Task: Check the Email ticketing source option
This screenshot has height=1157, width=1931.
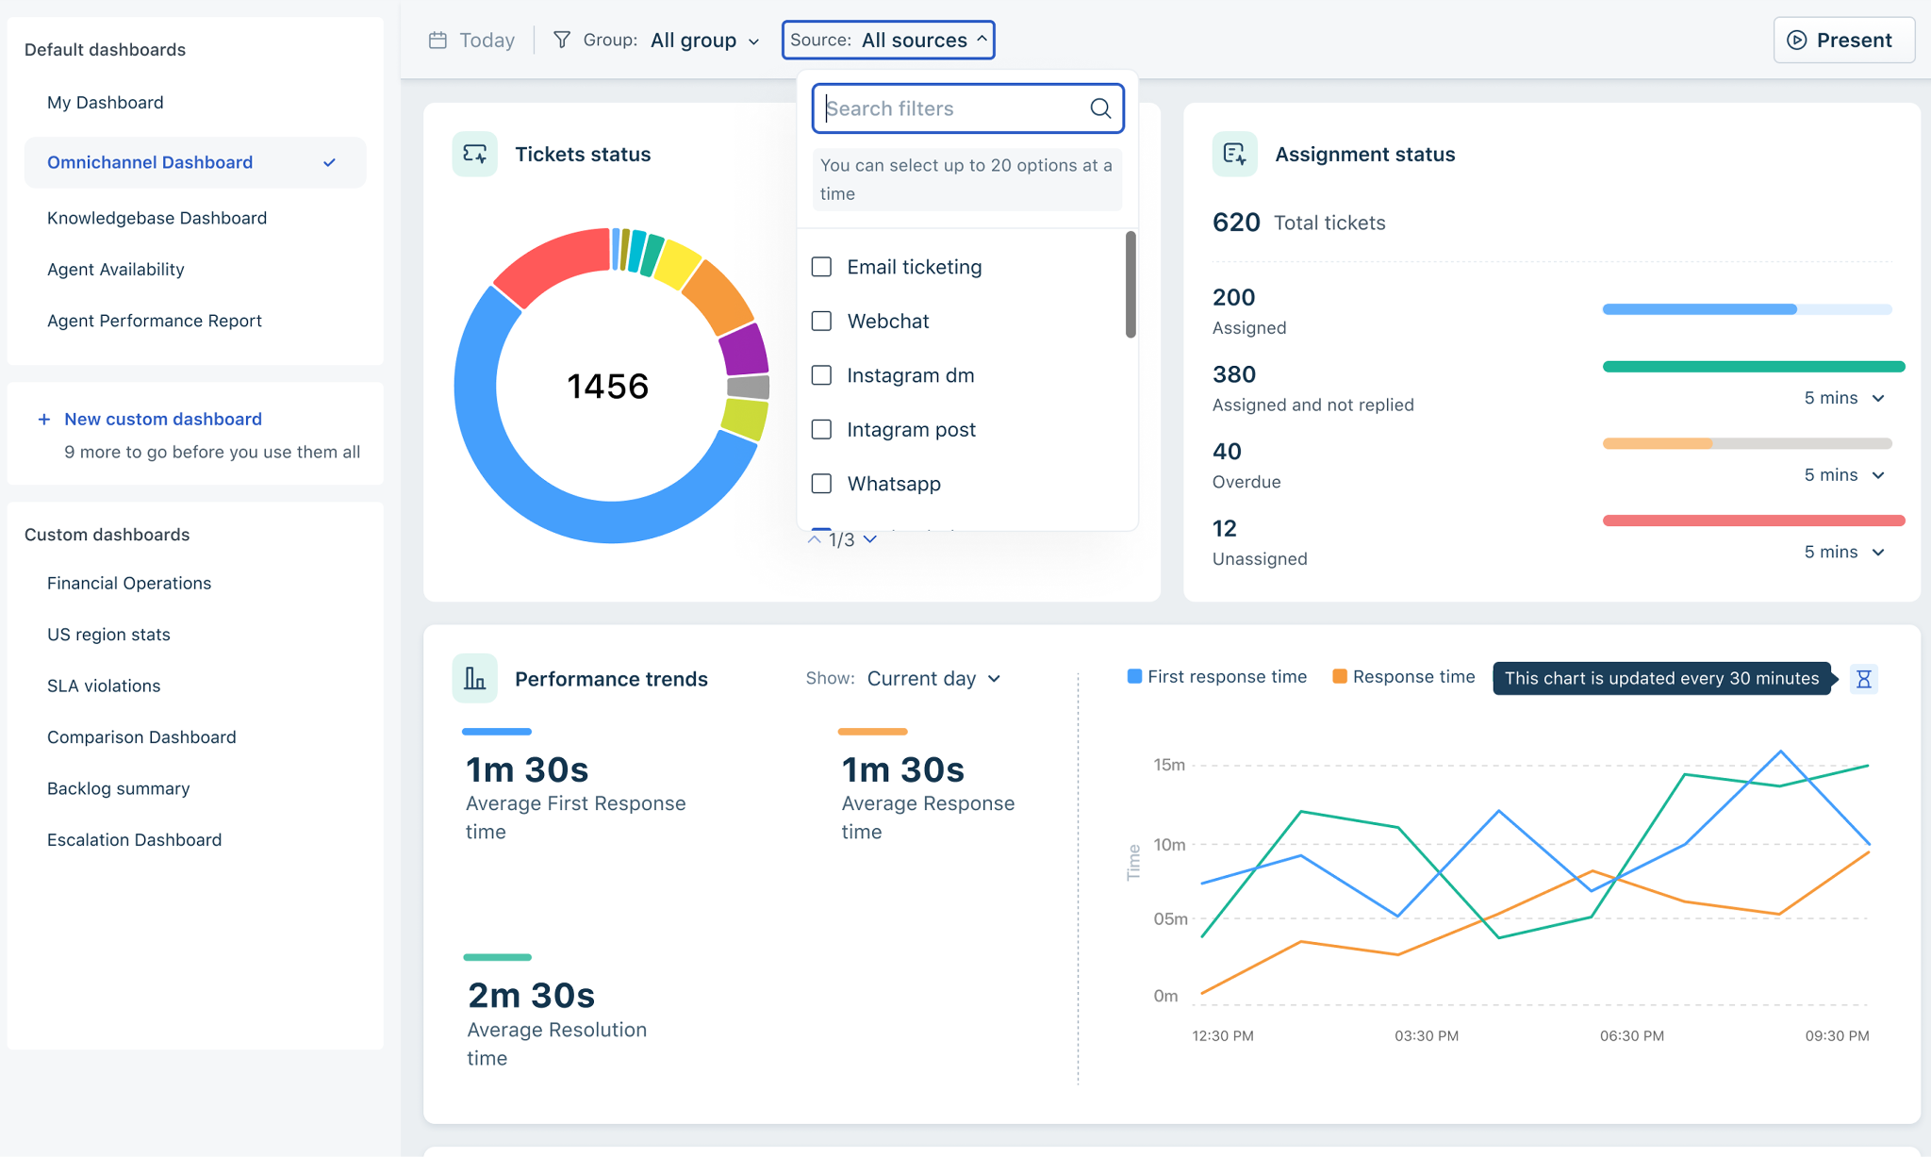Action: (822, 267)
